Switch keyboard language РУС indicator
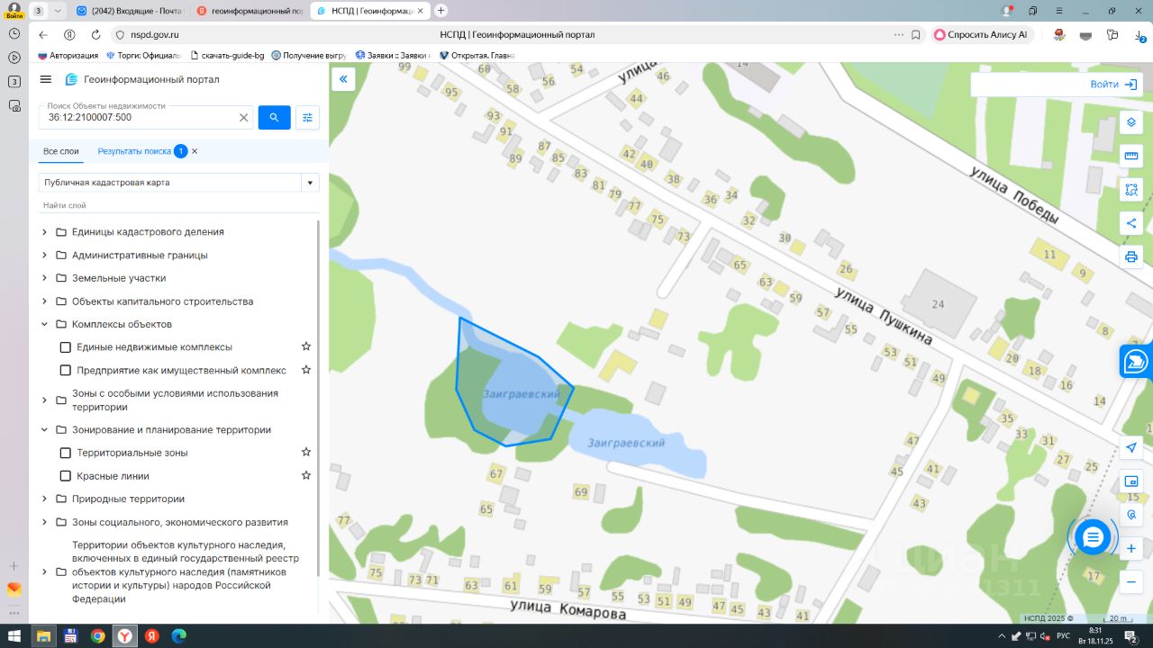The image size is (1153, 648). pyautogui.click(x=1064, y=636)
